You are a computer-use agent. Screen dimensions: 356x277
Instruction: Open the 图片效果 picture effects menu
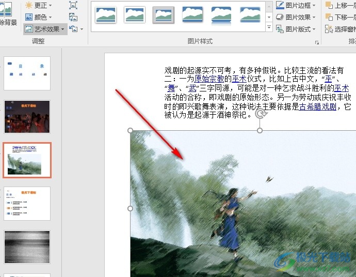pos(296,17)
